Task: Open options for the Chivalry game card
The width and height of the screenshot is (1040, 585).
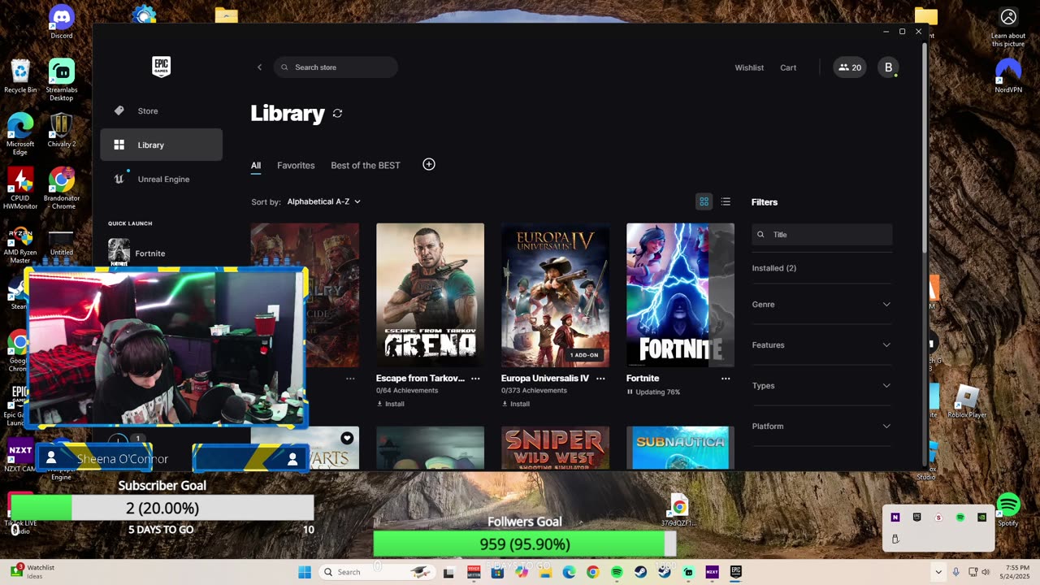Action: tap(350, 379)
